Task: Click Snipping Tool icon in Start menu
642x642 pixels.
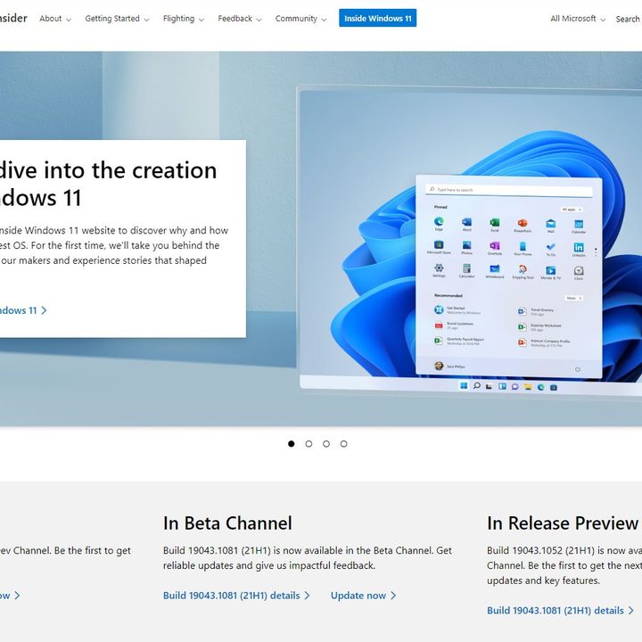Action: pyautogui.click(x=523, y=269)
